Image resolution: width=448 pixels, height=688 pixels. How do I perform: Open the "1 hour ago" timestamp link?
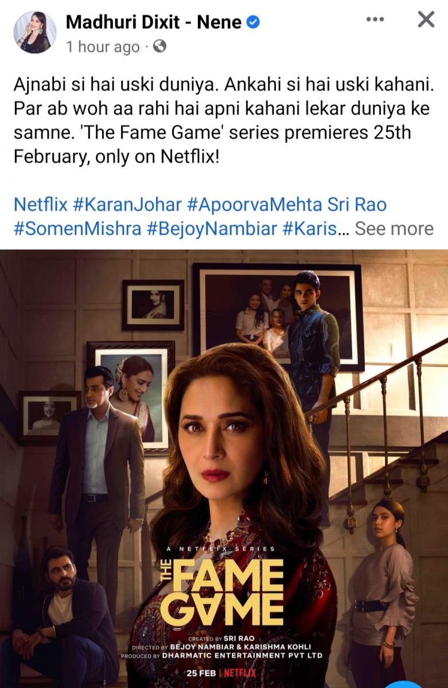tap(103, 47)
